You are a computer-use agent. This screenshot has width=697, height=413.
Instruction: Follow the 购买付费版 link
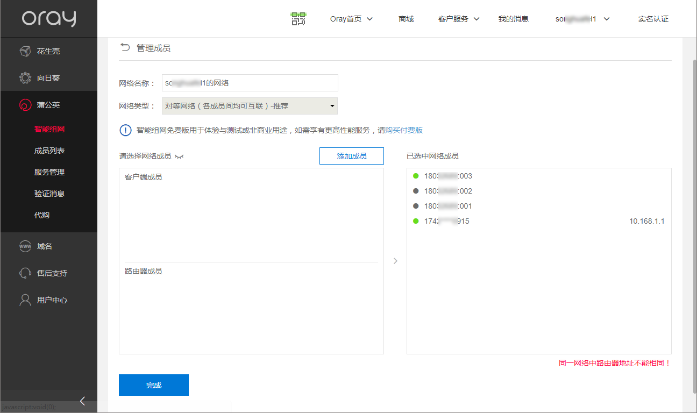pos(404,130)
